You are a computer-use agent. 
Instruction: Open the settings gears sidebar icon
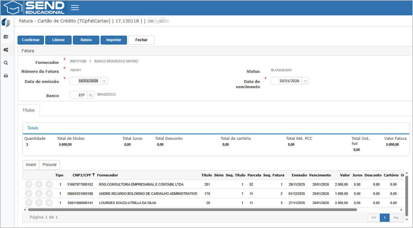coord(6,50)
